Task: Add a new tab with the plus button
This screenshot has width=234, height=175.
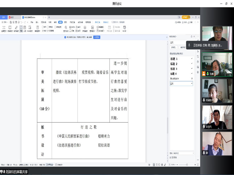Action: tap(49, 17)
